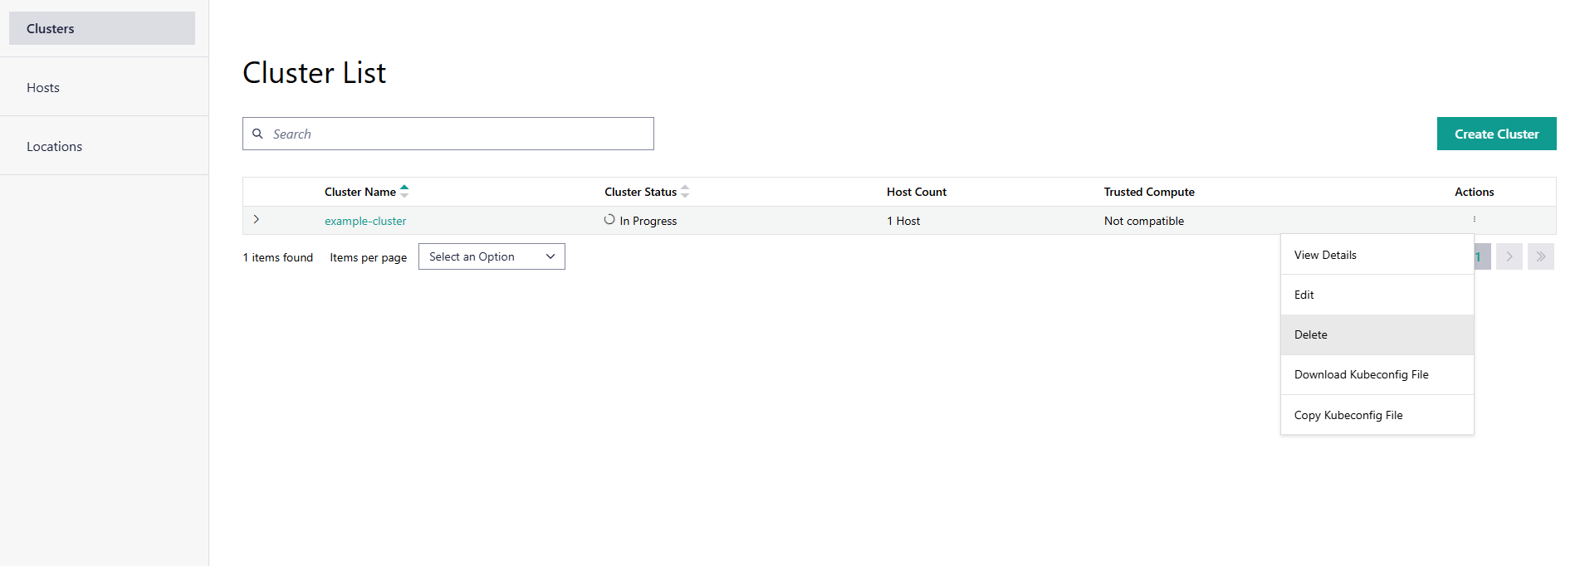Image resolution: width=1580 pixels, height=566 pixels.
Task: Click the cluster Search input field
Action: point(461,134)
